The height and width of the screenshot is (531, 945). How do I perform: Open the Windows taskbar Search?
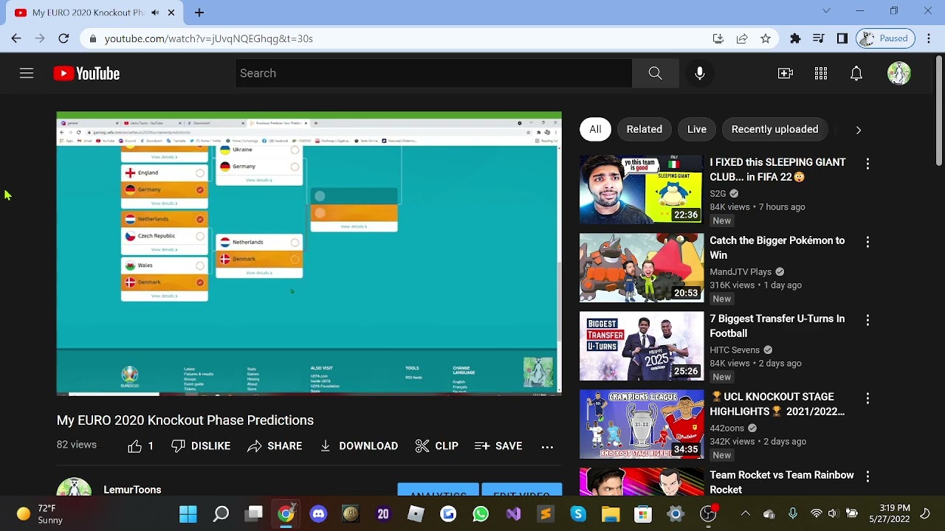click(221, 514)
